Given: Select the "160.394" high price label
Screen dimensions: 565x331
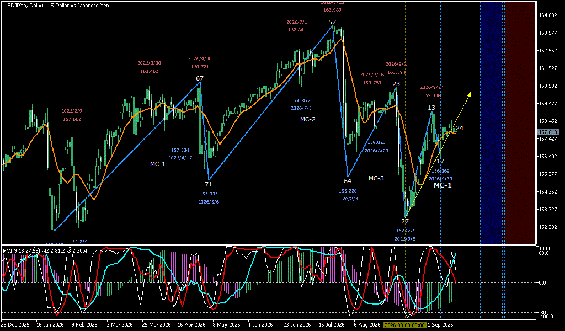Looking at the screenshot, I should (x=396, y=72).
